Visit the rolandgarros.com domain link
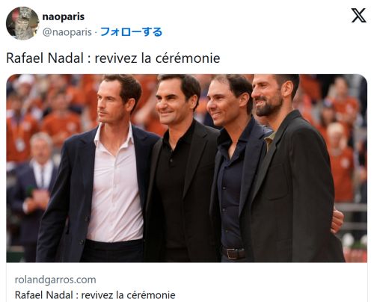 point(55,280)
